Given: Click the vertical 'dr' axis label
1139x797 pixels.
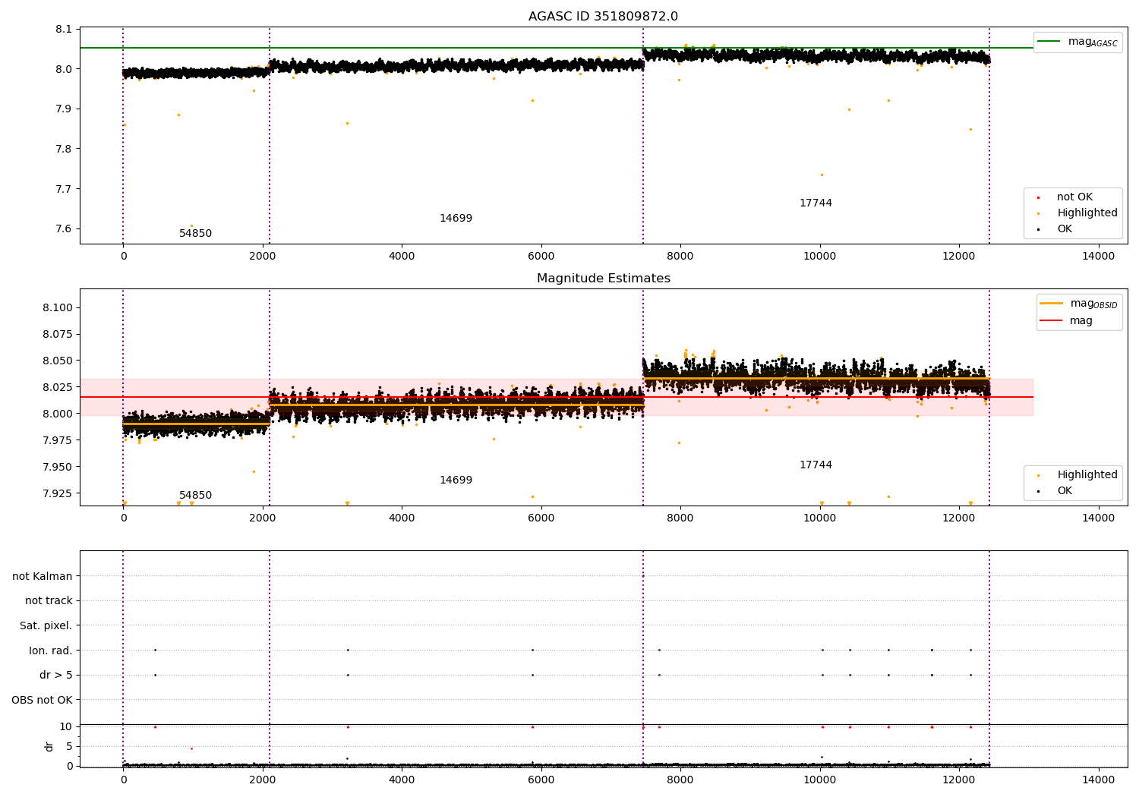Looking at the screenshot, I should tap(49, 746).
